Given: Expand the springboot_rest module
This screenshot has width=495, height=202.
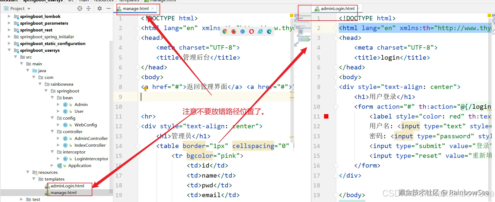Looking at the screenshot, I should (x=9, y=30).
